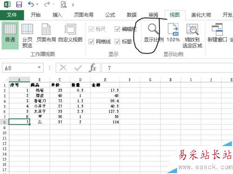Select the cell with value 137.5
Viewport: 233px width, 174px height.
point(105,111)
